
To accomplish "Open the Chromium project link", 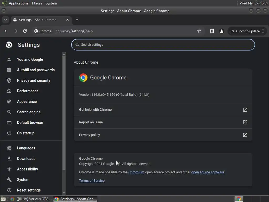I will [x=136, y=172].
